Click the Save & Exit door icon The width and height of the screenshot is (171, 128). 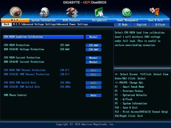[155, 12]
